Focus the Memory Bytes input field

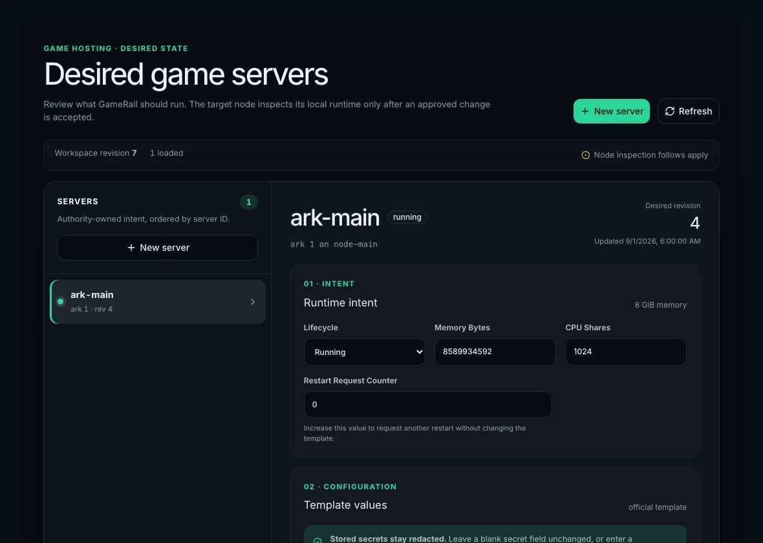coord(495,352)
